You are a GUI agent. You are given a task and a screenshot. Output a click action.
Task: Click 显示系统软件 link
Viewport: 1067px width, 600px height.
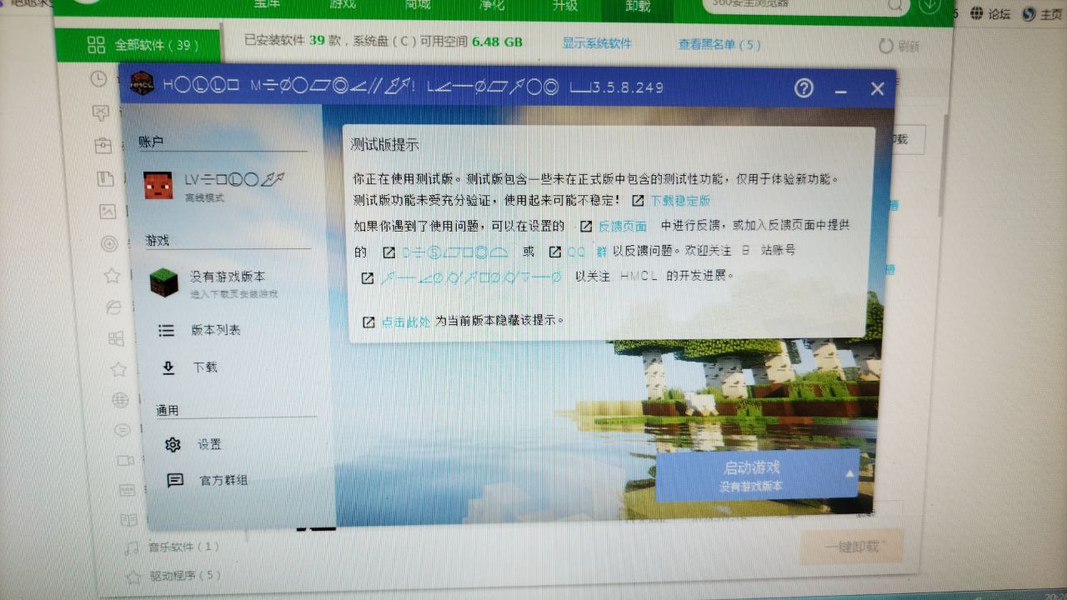click(597, 43)
